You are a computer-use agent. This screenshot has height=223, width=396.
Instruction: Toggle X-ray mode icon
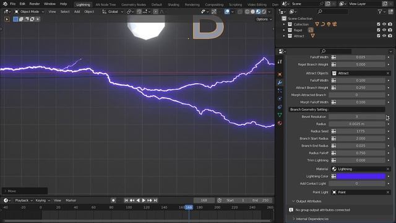point(239,12)
